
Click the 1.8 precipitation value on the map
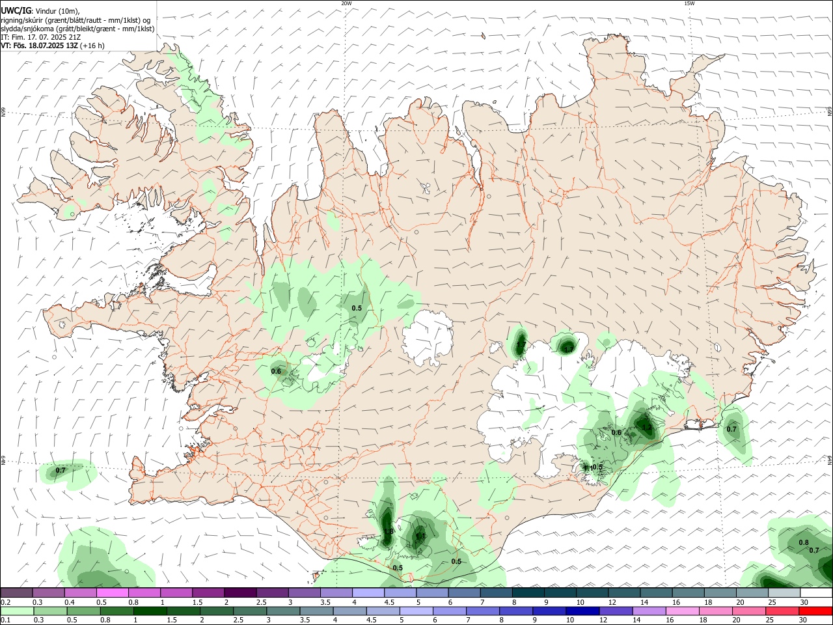pos(389,532)
